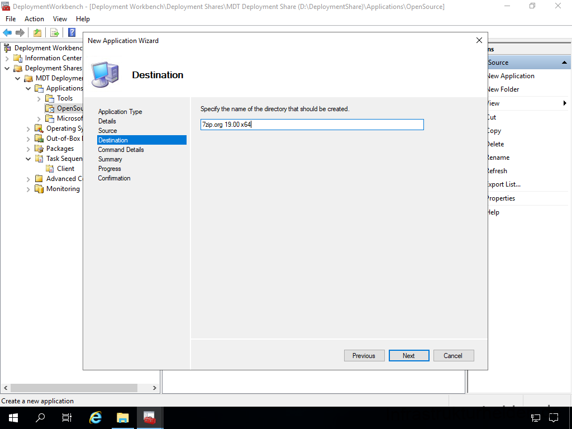
Task: Click Refresh in Actions pane
Action: pos(497,171)
